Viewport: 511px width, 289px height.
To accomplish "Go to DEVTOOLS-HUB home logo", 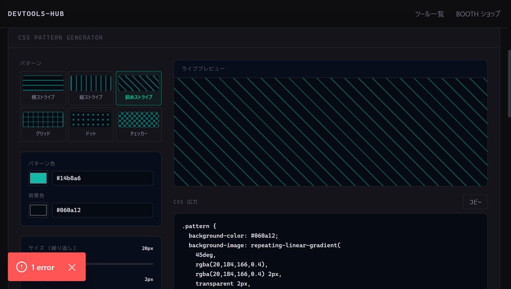I will (36, 13).
